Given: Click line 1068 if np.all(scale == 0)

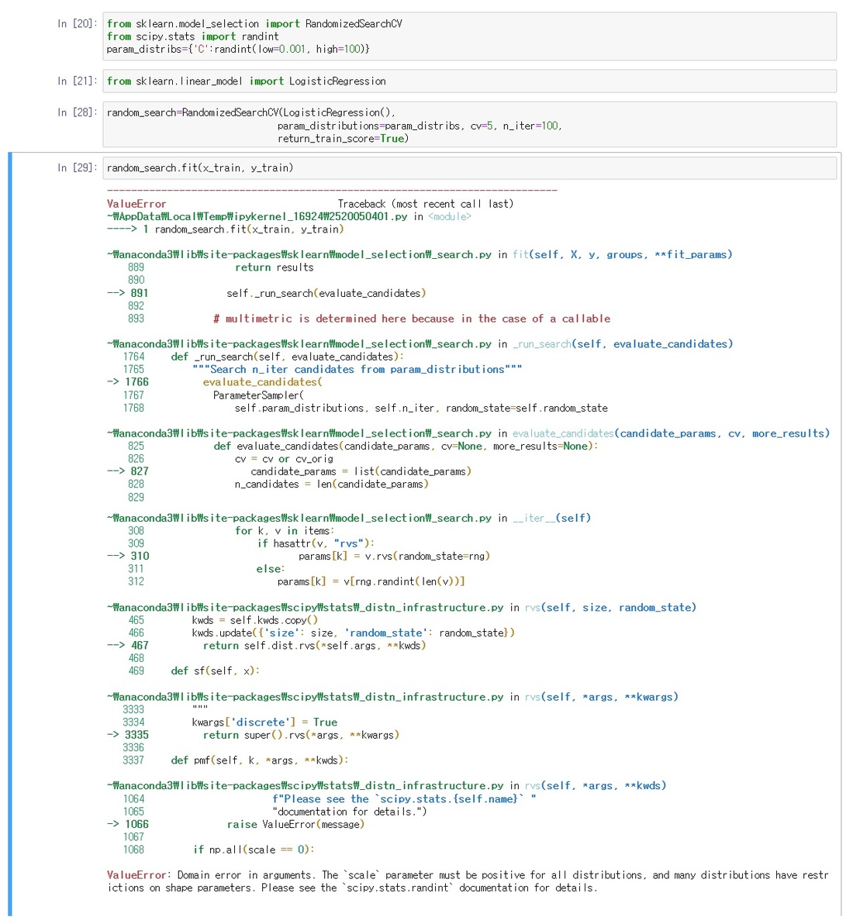Looking at the screenshot, I should (x=254, y=850).
